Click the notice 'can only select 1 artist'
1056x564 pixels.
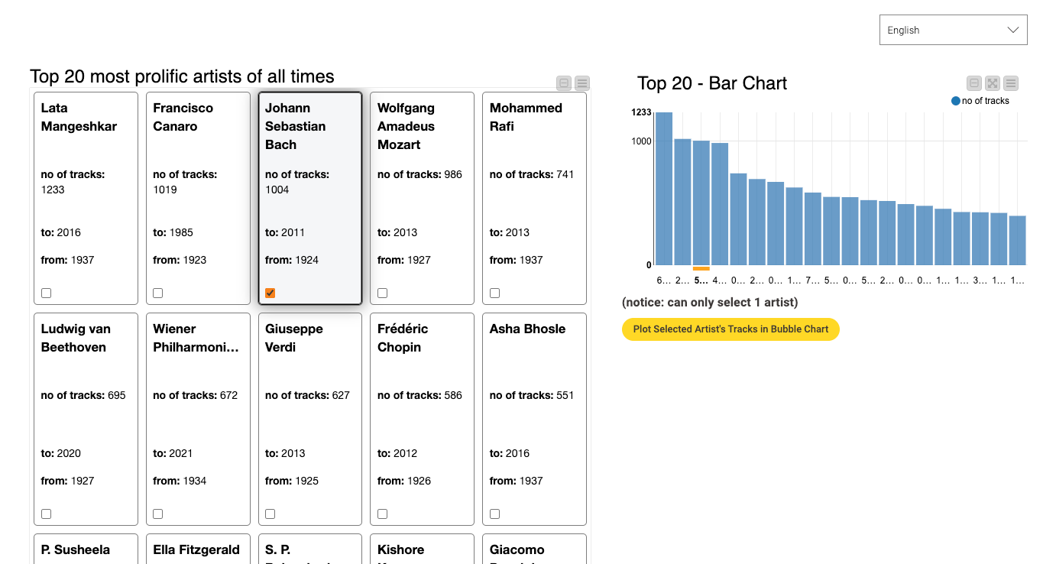coord(710,302)
